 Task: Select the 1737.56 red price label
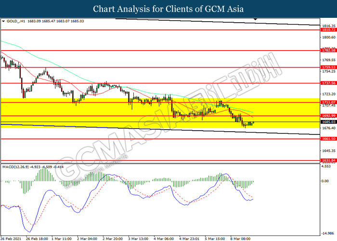[x=328, y=83]
